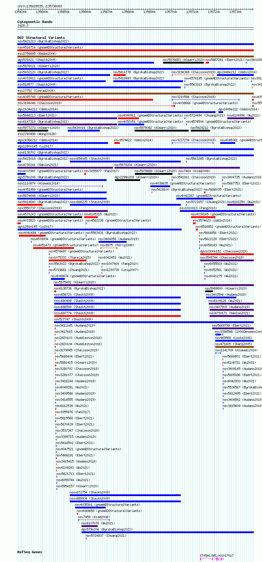Click nsv3194046 (Chaisson2019) label
262x562 pixels.
(39, 103)
